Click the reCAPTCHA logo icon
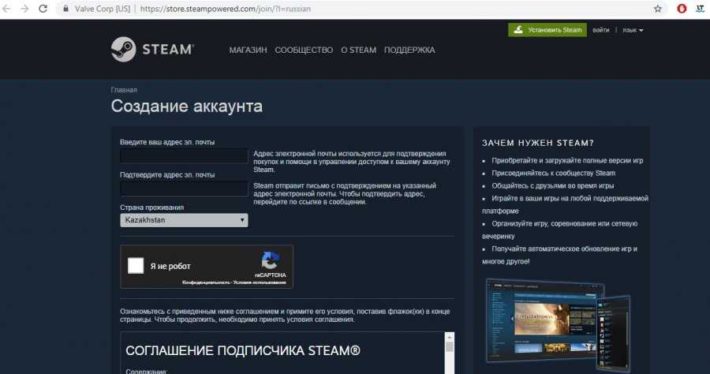710x374 pixels. pyautogui.click(x=270, y=260)
